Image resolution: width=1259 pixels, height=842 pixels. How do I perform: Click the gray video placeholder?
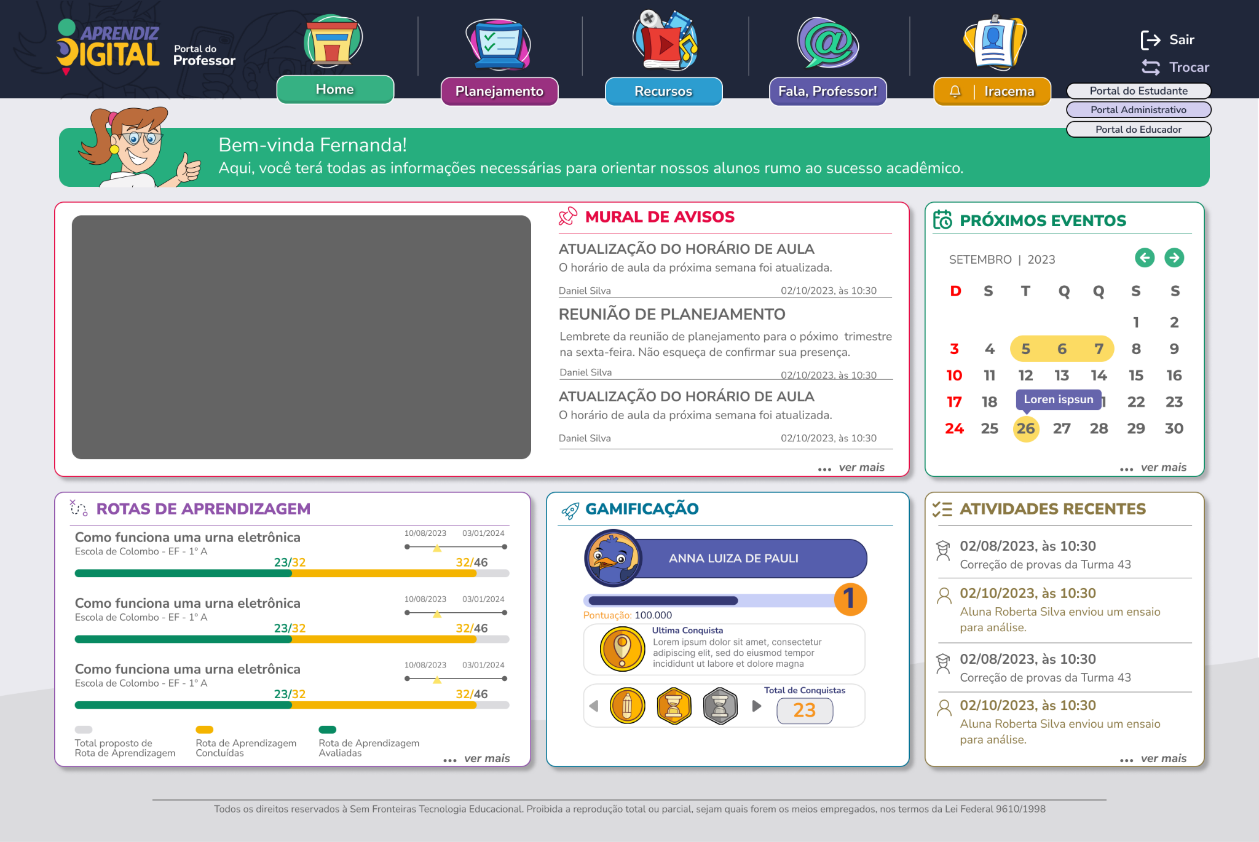301,337
